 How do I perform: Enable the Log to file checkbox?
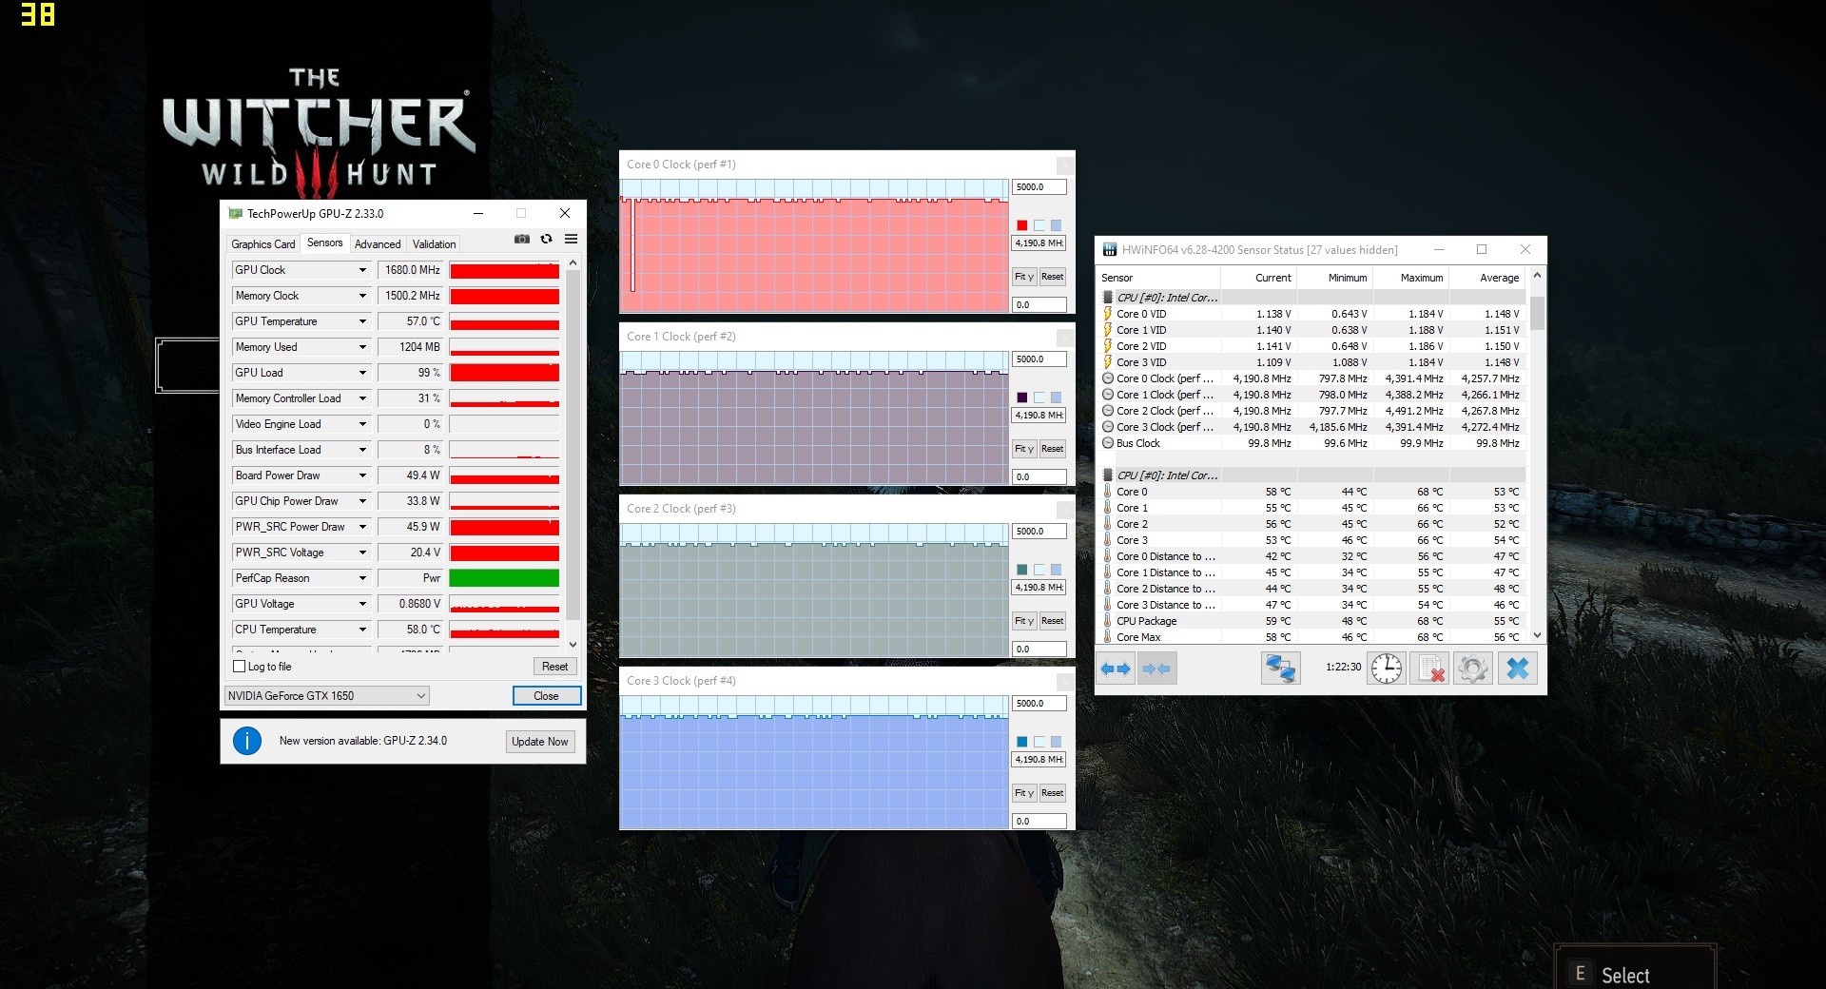click(240, 667)
